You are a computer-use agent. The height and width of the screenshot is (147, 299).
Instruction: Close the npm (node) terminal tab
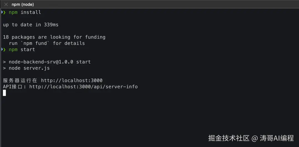pyautogui.click(x=6, y=4)
